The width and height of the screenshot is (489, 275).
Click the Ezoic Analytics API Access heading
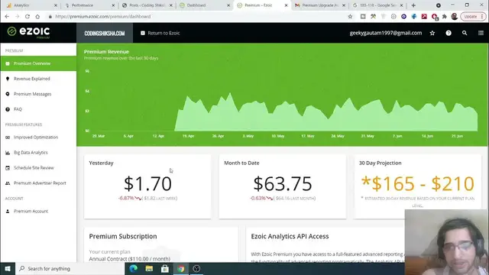tap(290, 236)
